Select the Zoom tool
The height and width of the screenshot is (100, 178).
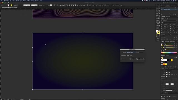[159, 29]
